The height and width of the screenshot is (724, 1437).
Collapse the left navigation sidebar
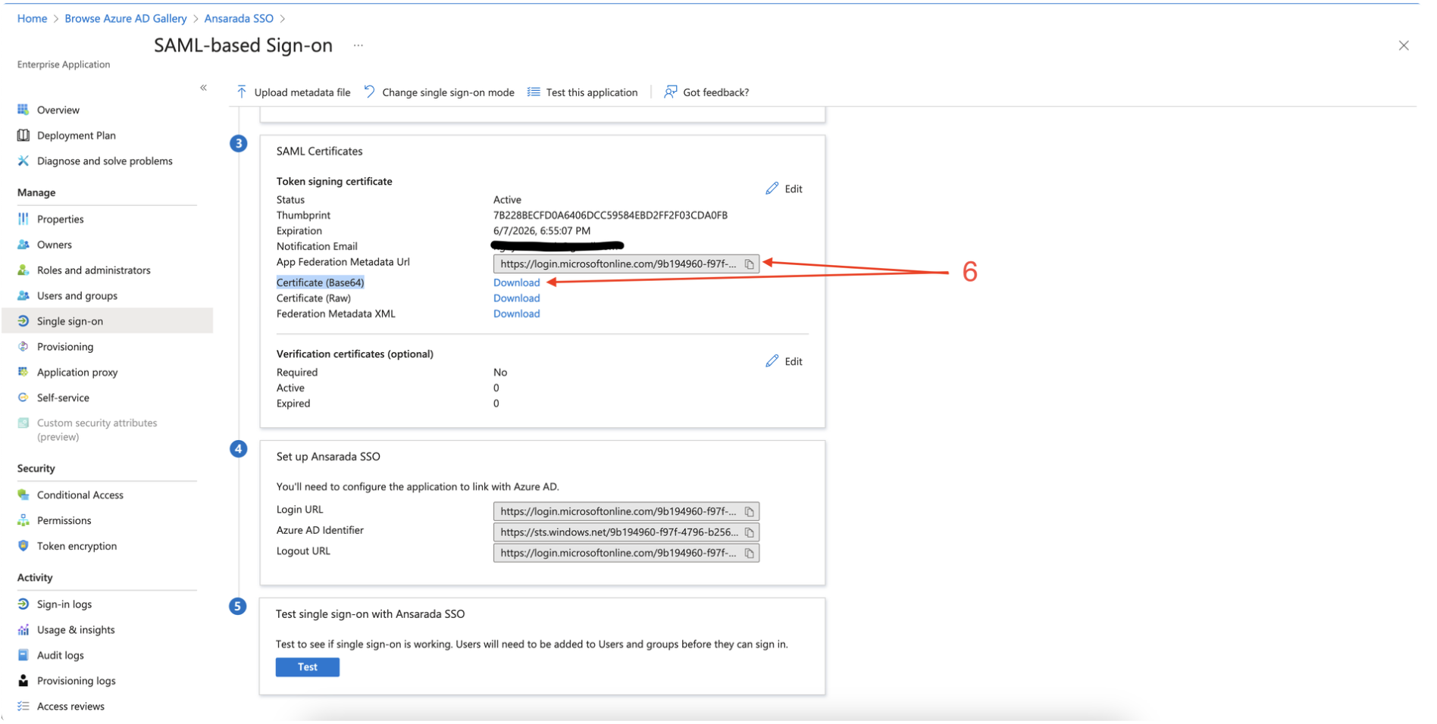[203, 88]
